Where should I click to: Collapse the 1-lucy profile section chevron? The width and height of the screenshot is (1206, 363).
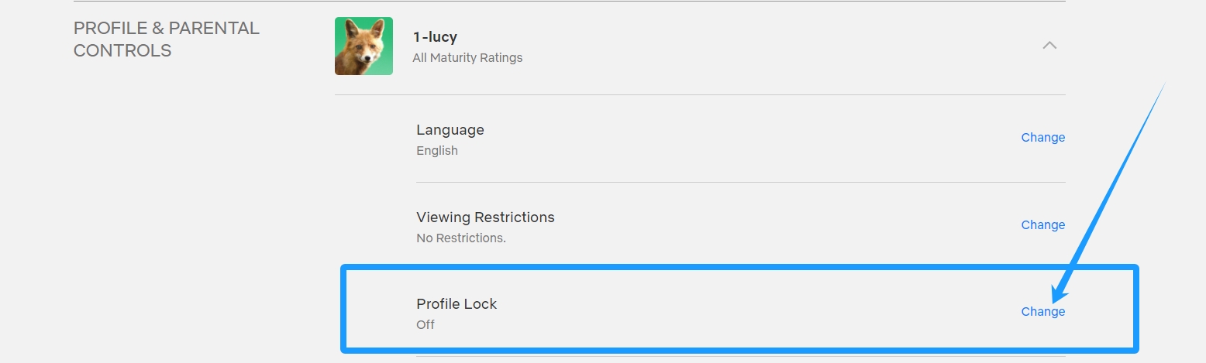pyautogui.click(x=1049, y=46)
